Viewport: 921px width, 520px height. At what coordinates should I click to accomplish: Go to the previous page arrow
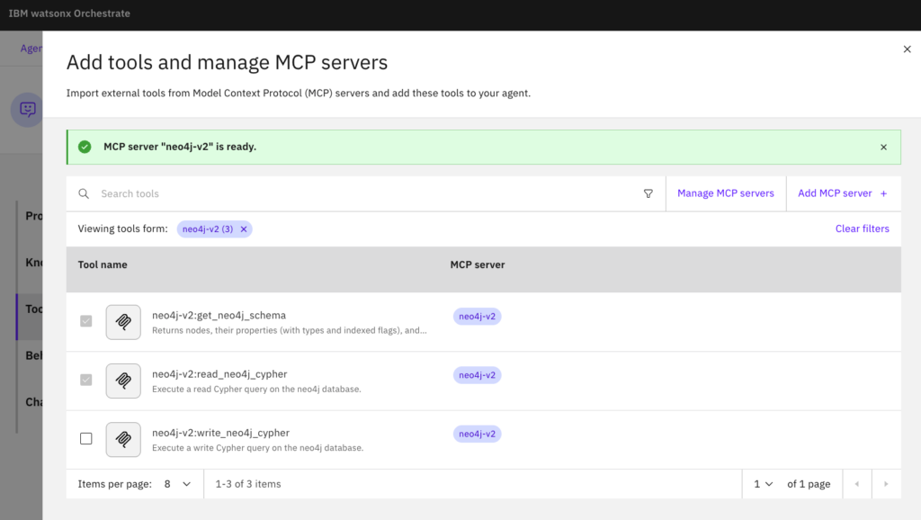(x=856, y=484)
